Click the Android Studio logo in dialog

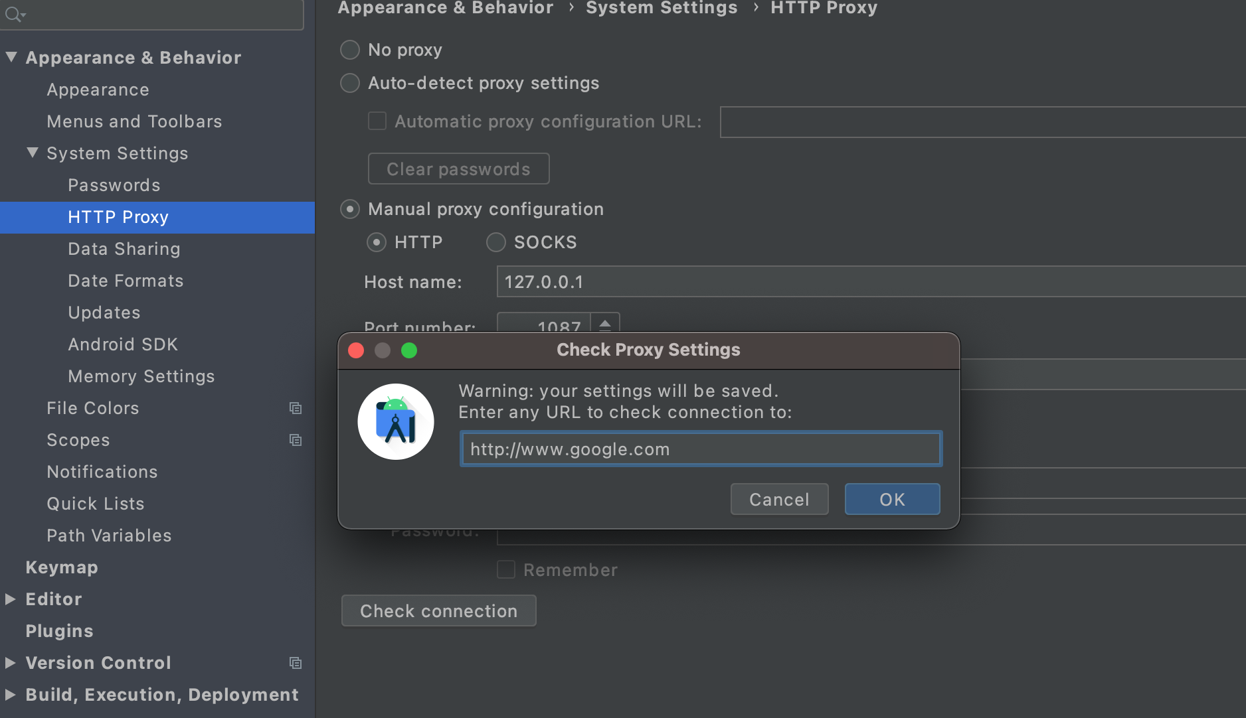(396, 422)
